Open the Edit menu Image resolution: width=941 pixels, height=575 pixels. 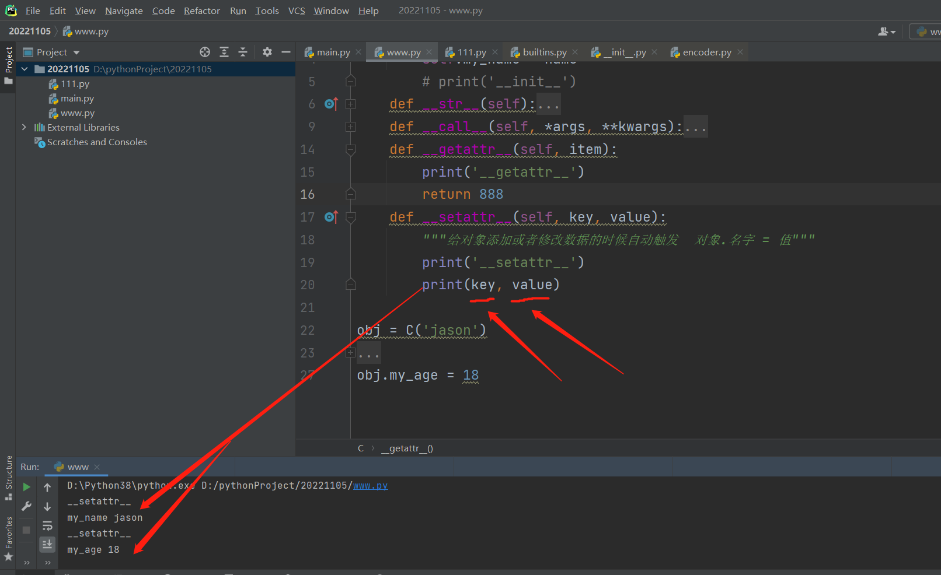pyautogui.click(x=57, y=10)
